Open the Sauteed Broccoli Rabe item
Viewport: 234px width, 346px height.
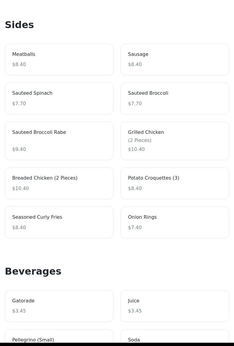point(59,141)
